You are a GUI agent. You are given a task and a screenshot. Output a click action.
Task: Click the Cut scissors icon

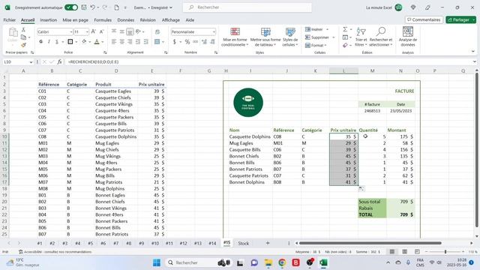23,30
